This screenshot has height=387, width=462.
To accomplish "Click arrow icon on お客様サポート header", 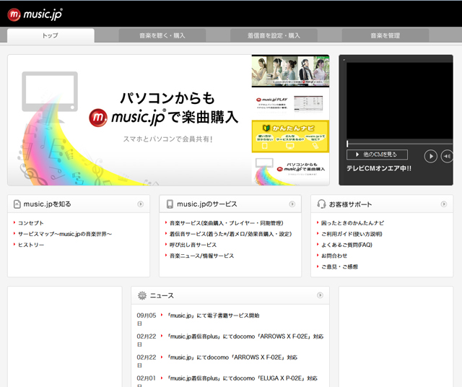I will pyautogui.click(x=444, y=204).
